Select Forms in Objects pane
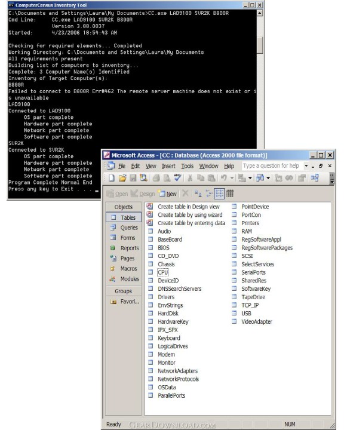Image resolution: width=344 pixels, height=430 pixels. click(124, 238)
